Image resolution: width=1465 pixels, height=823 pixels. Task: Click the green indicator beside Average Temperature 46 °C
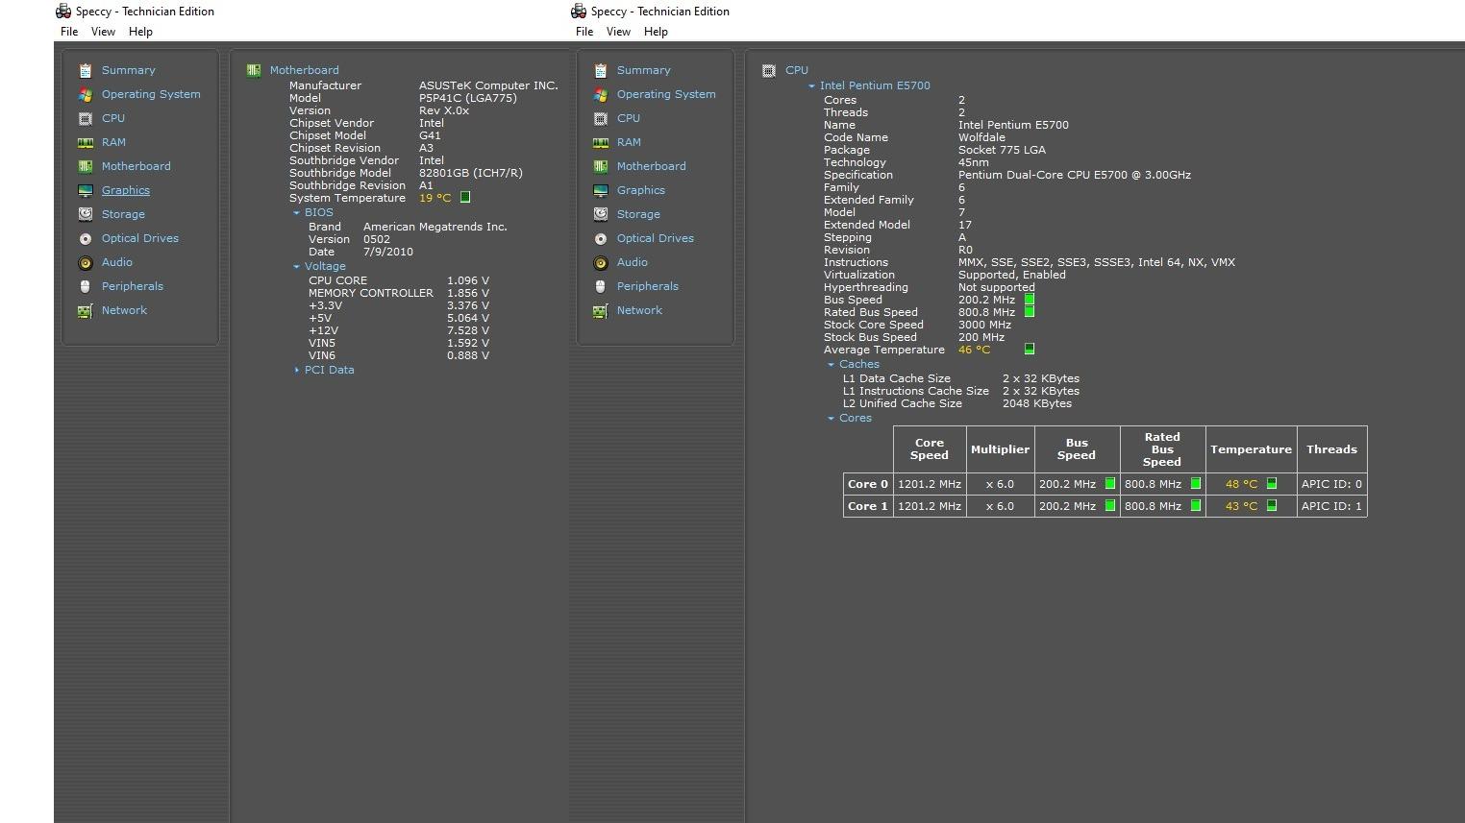(x=1030, y=350)
